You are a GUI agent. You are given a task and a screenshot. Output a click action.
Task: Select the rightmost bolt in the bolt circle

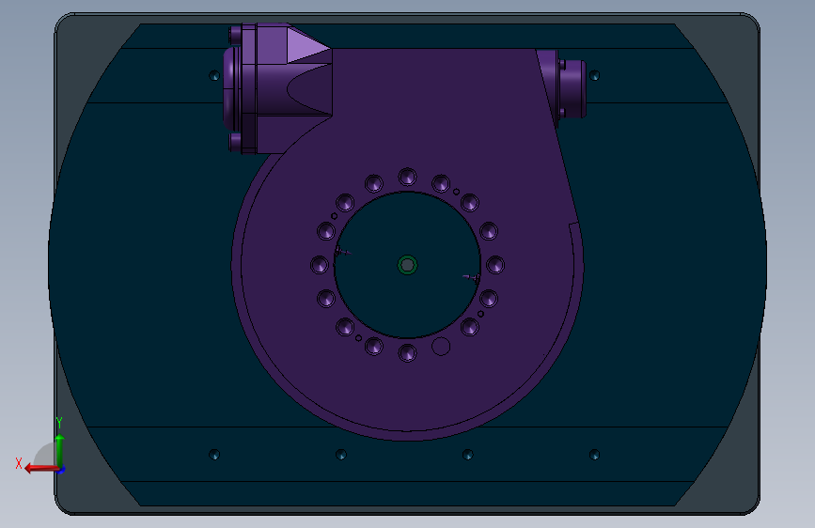coord(495,265)
